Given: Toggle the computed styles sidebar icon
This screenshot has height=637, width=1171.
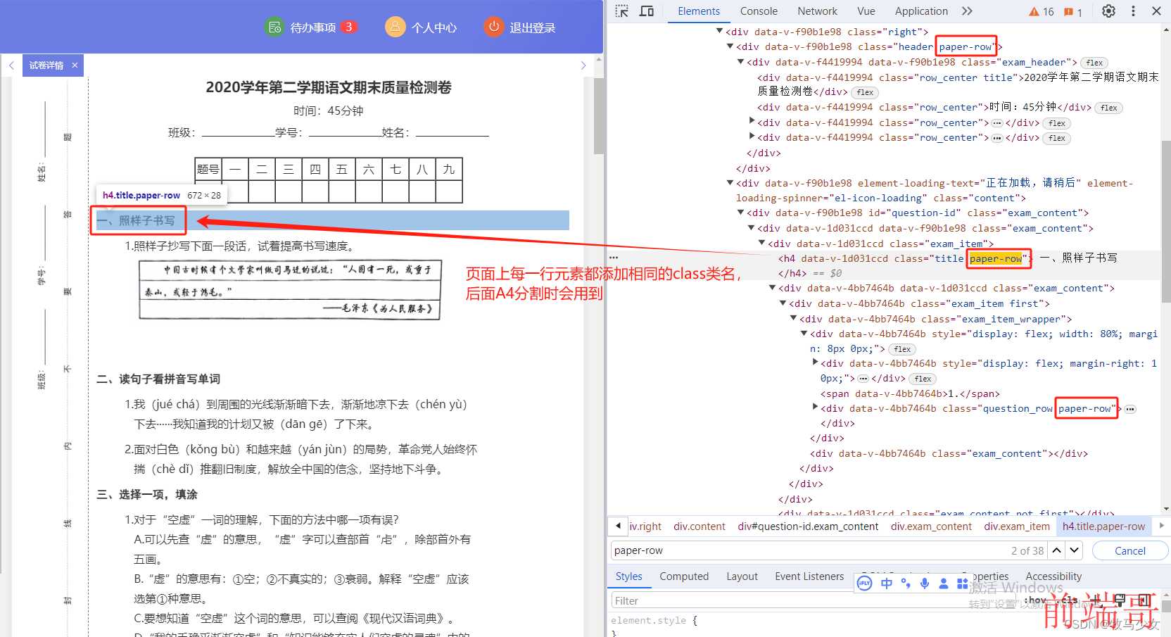Looking at the screenshot, I should (1144, 600).
